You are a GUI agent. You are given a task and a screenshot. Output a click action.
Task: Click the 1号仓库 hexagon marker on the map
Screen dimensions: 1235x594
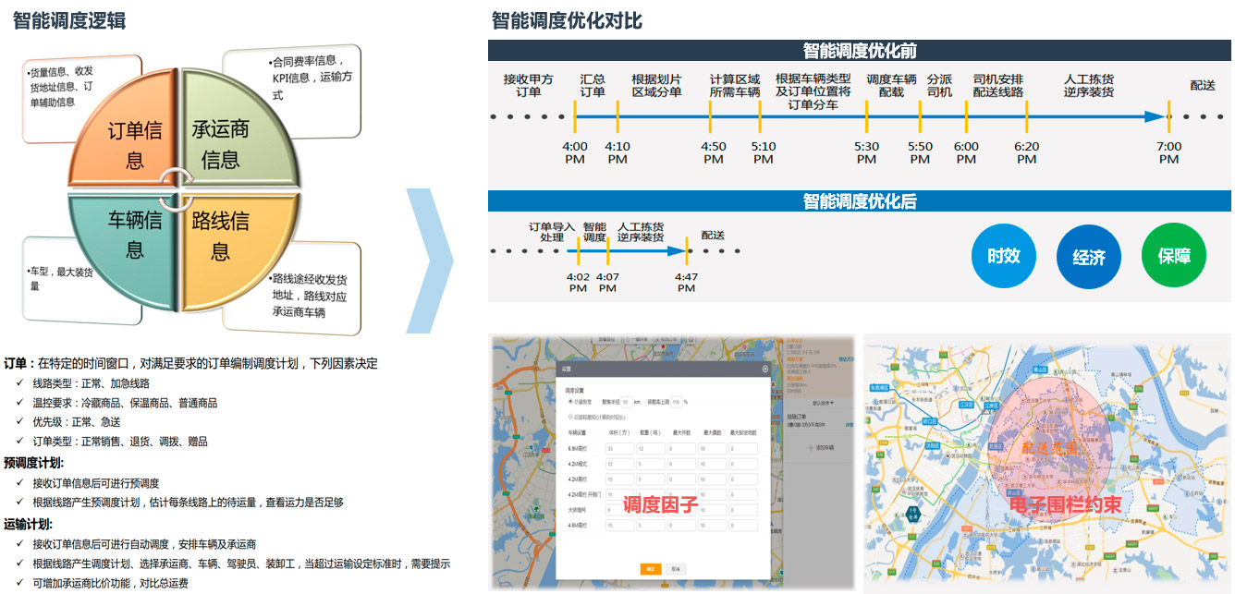(911, 513)
